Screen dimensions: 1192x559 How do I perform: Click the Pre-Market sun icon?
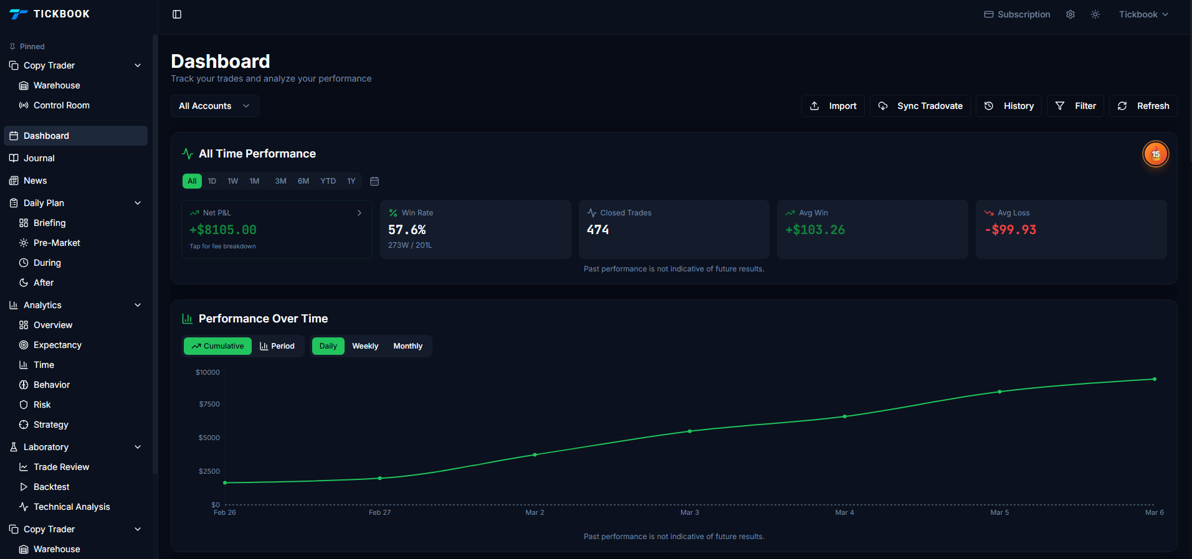click(x=24, y=243)
